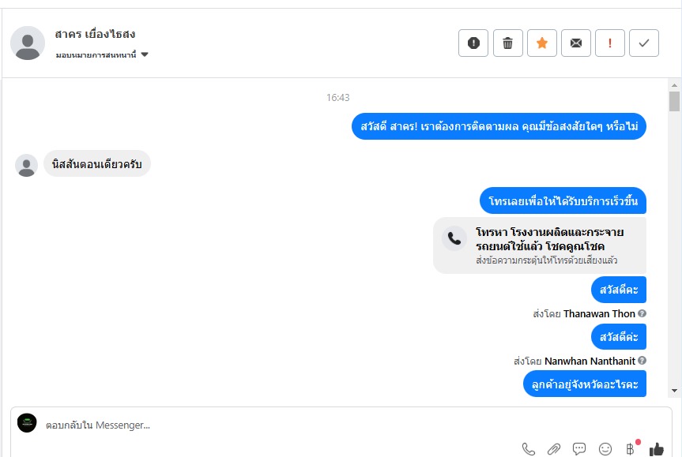Toggle the orange star follow-up flag

(x=542, y=43)
